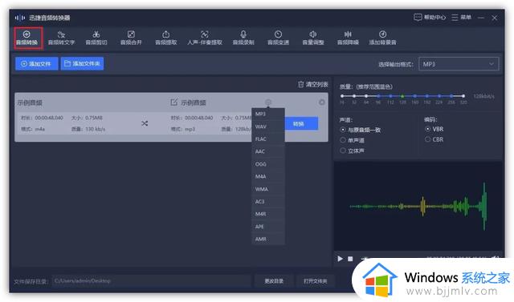
Task: Choose WMA from the format list
Action: 267,189
